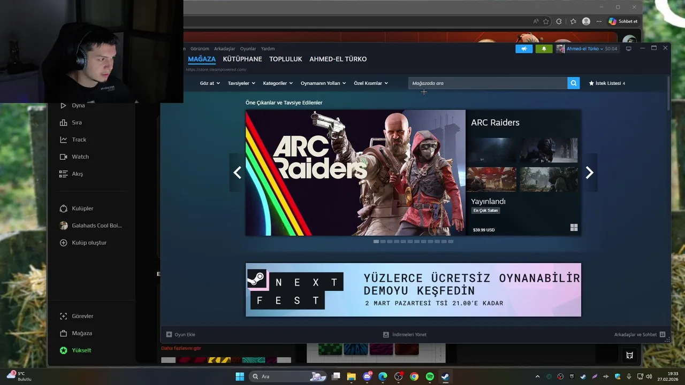
Task: Open İstek Listesi wishlist
Action: (x=607, y=83)
